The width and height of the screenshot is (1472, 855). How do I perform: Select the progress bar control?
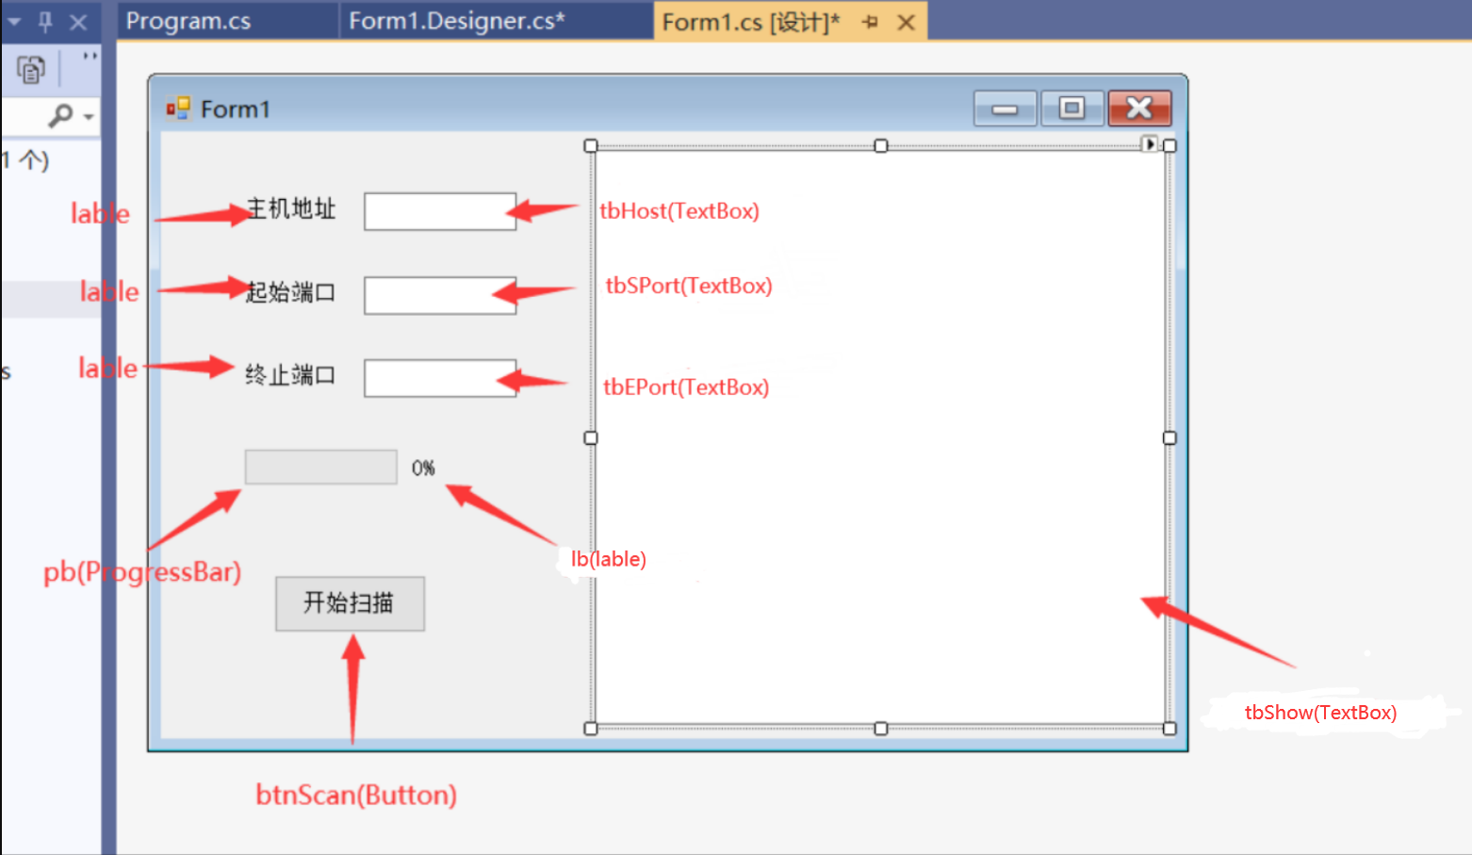[x=320, y=467]
